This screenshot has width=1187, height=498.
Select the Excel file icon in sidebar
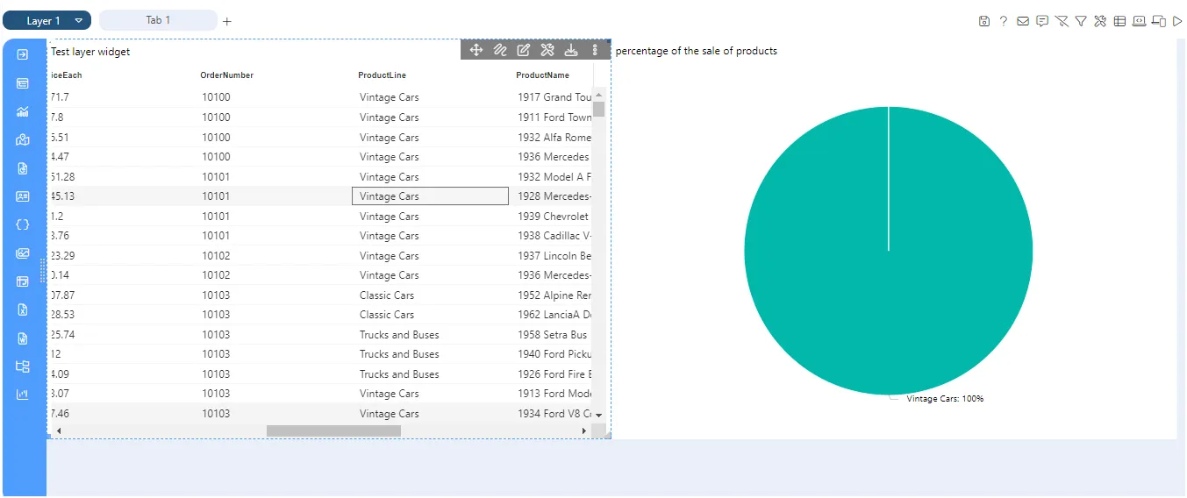[x=23, y=309]
